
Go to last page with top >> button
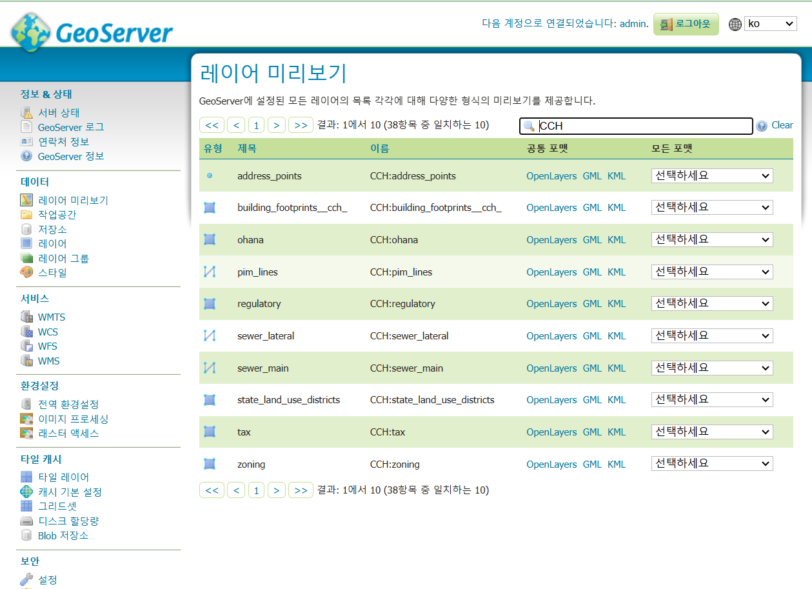click(301, 125)
